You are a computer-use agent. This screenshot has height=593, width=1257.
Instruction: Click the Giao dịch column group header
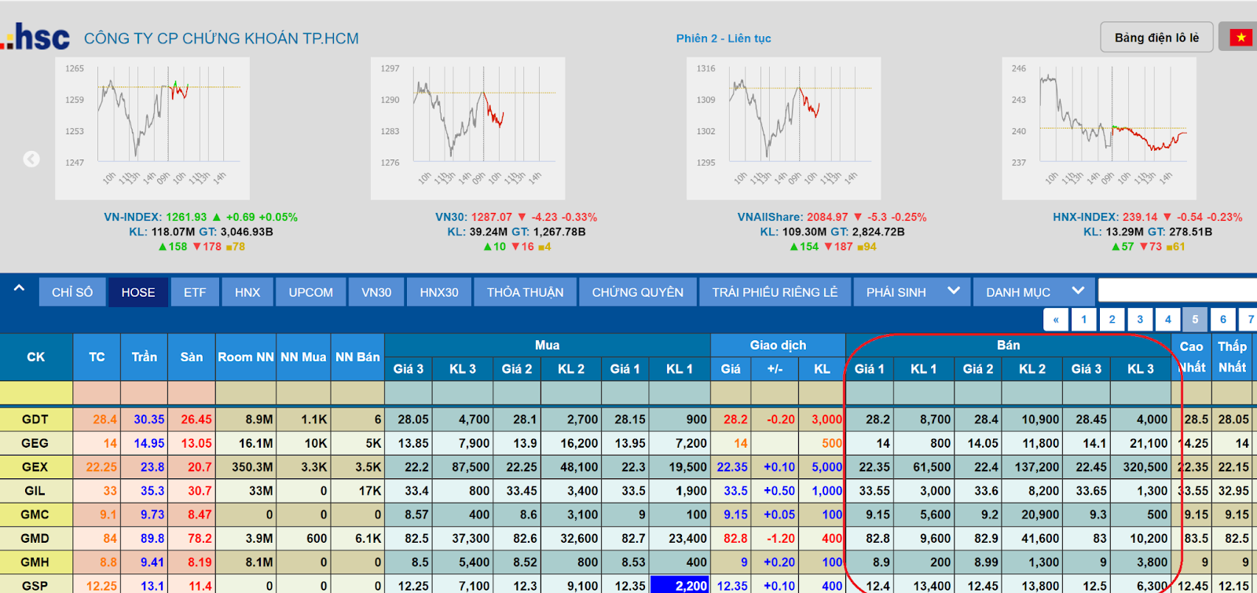(778, 345)
